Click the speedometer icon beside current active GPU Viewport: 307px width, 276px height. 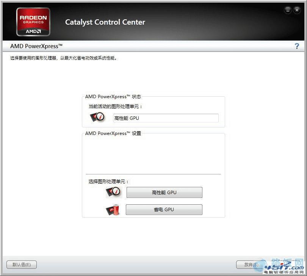(x=97, y=117)
